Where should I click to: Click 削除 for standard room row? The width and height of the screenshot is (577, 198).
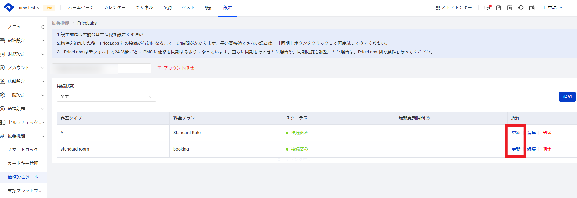point(547,149)
